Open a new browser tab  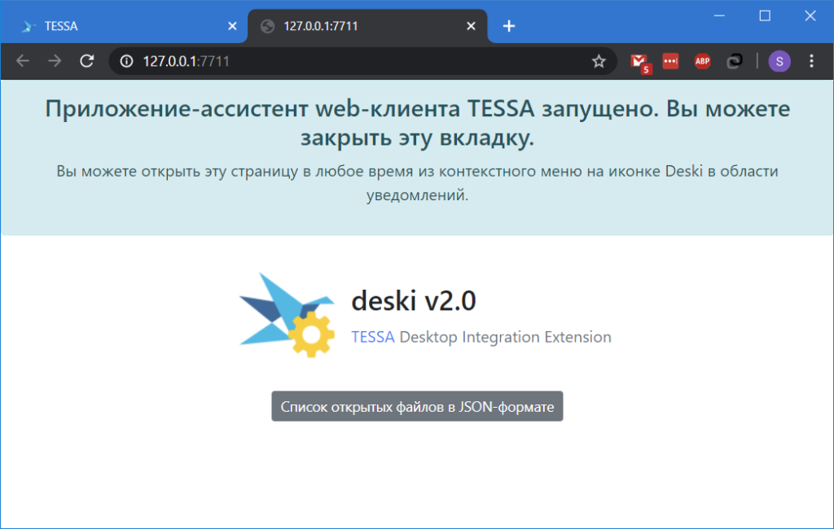(x=509, y=25)
